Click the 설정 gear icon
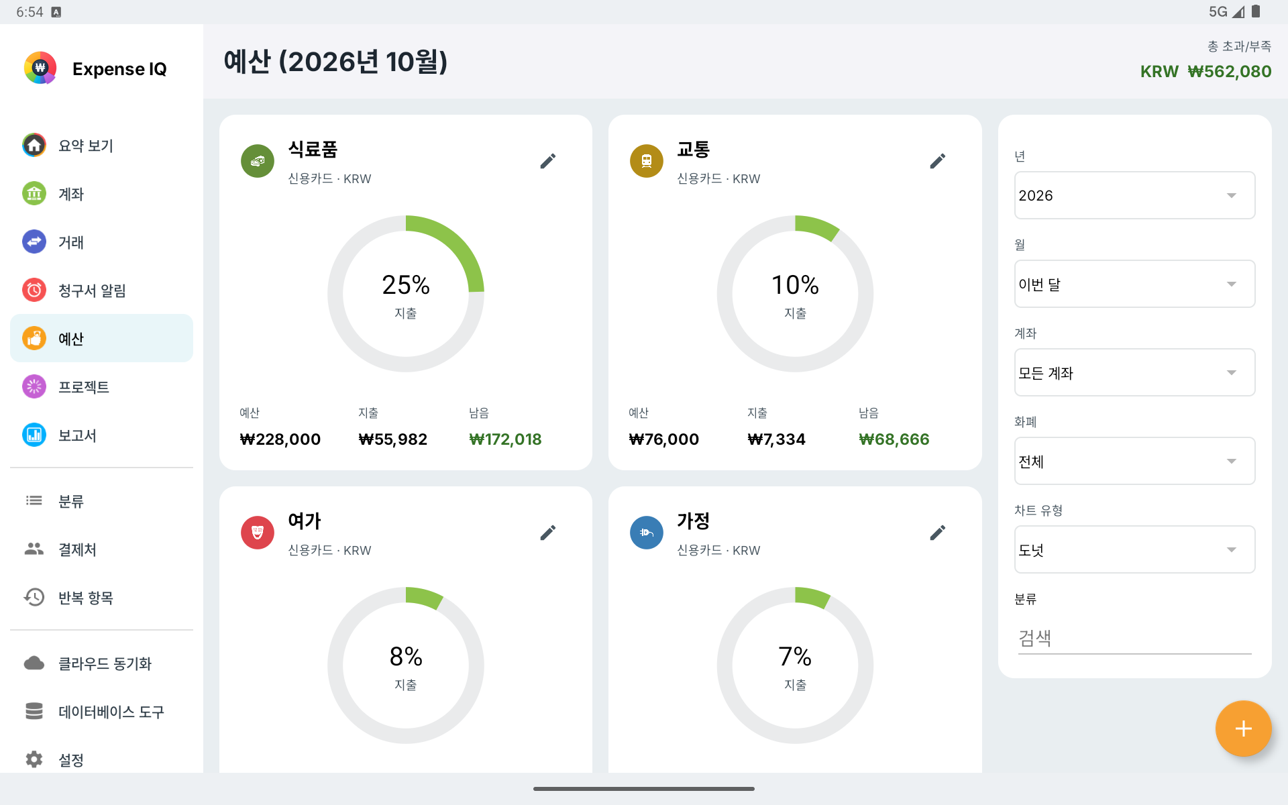This screenshot has height=805, width=1288. point(34,759)
